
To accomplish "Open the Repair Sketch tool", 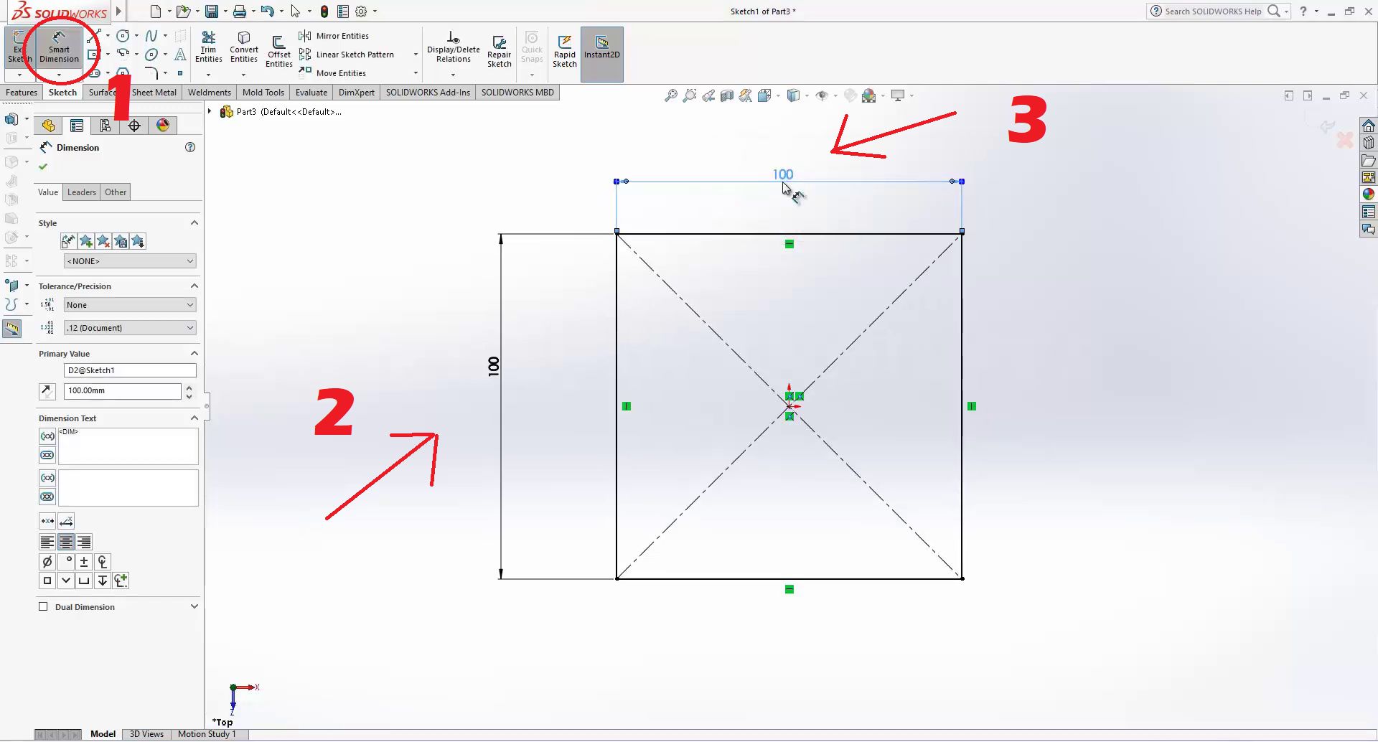I will tap(499, 50).
